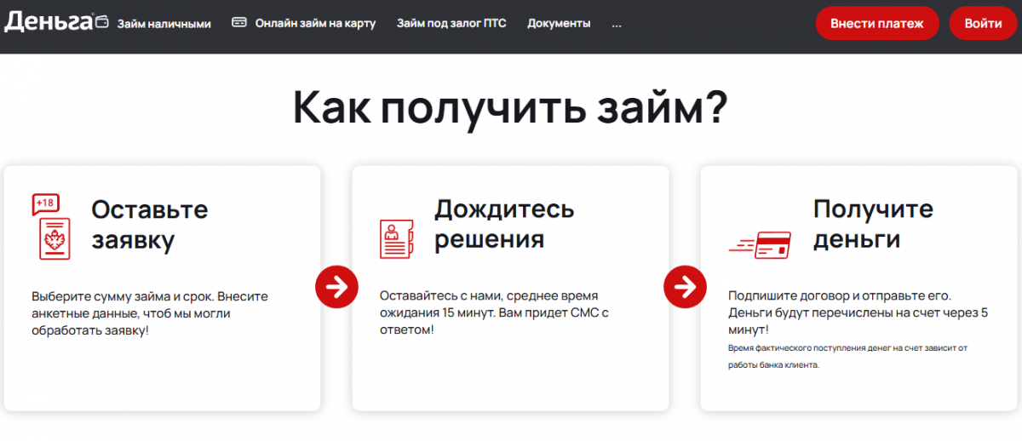Image resolution: width=1022 pixels, height=441 pixels.
Task: Open the Займ наличными menu item
Action: (164, 24)
